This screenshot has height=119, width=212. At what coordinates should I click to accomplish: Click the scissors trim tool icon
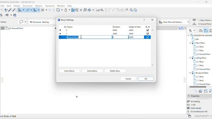pyautogui.click(x=98, y=10)
